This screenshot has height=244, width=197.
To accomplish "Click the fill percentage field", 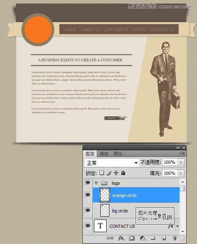I will coord(170,173).
